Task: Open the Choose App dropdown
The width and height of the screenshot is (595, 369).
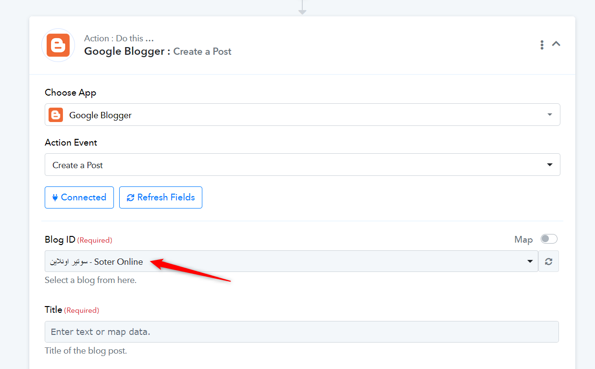Action: (x=302, y=115)
